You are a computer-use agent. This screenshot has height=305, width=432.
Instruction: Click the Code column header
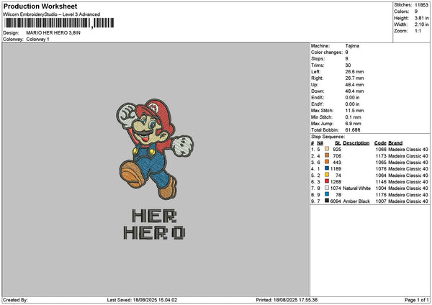380,143
